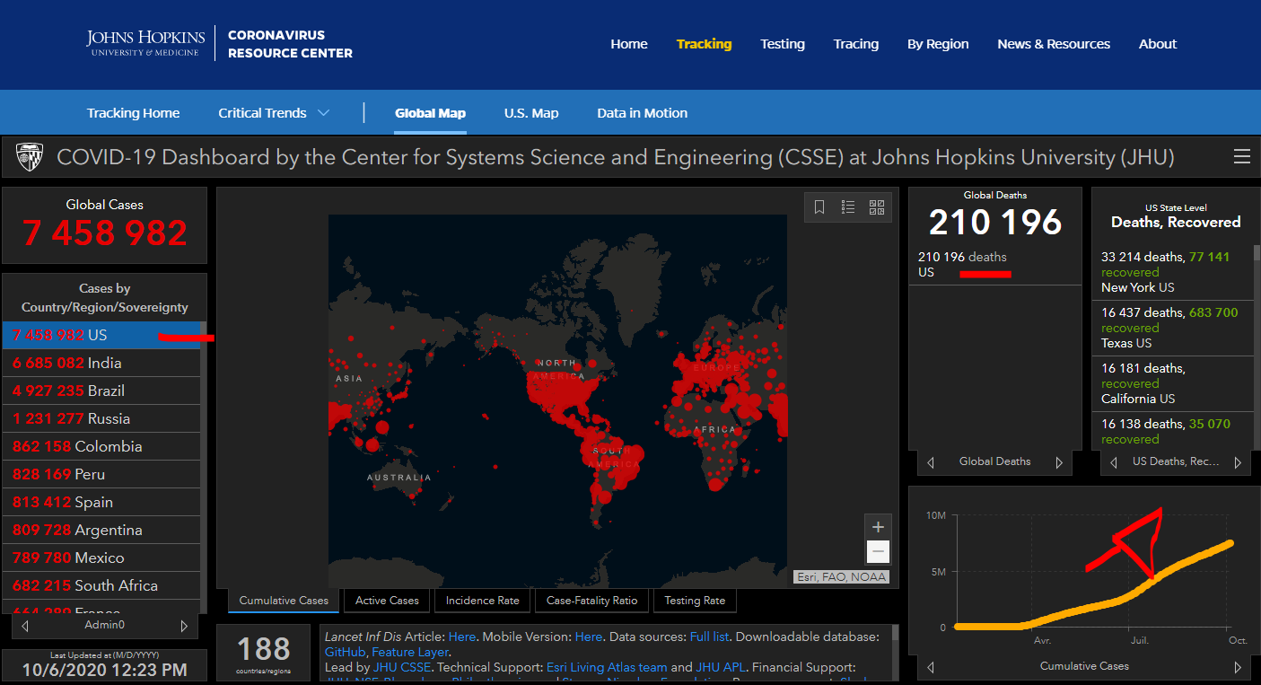Select Argentina row in country list
This screenshot has height=685, width=1261.
click(x=101, y=530)
